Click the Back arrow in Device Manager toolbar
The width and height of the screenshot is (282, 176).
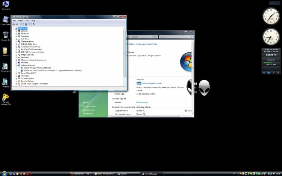coord(14,24)
